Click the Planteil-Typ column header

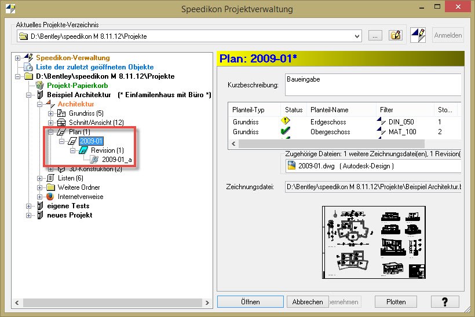pyautogui.click(x=254, y=110)
